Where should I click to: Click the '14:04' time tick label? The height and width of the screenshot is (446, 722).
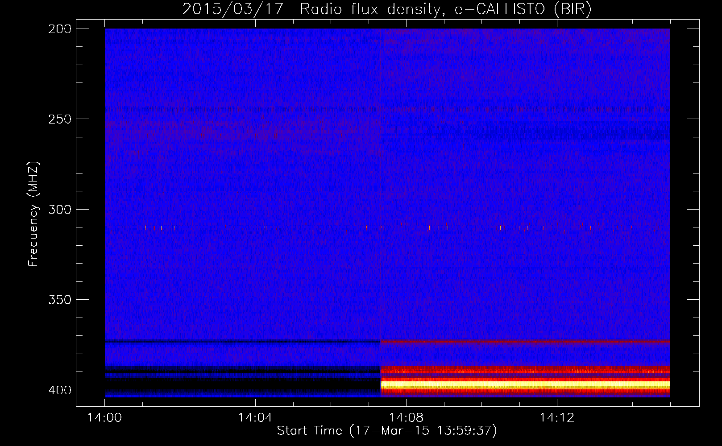click(255, 418)
